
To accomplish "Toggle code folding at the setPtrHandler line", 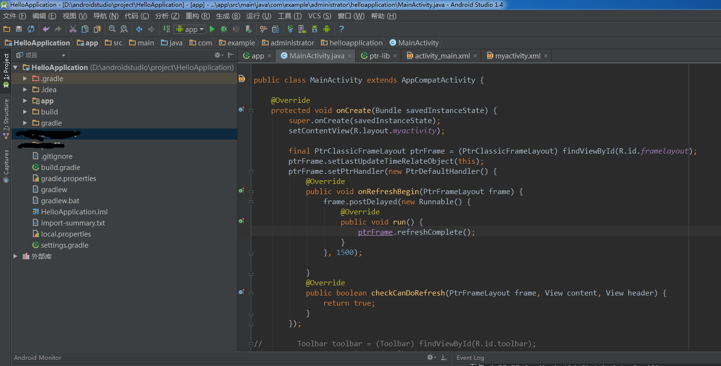I will (x=251, y=171).
